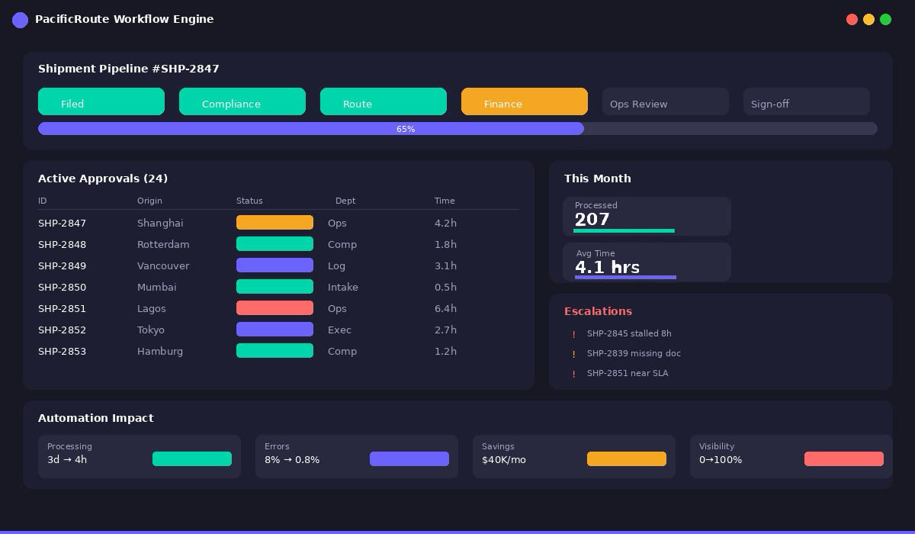Open the Processed 207 stat card

pos(647,216)
